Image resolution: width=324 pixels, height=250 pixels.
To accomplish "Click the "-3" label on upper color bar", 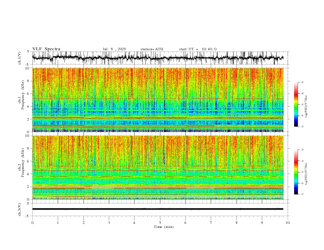I will tap(302, 82).
